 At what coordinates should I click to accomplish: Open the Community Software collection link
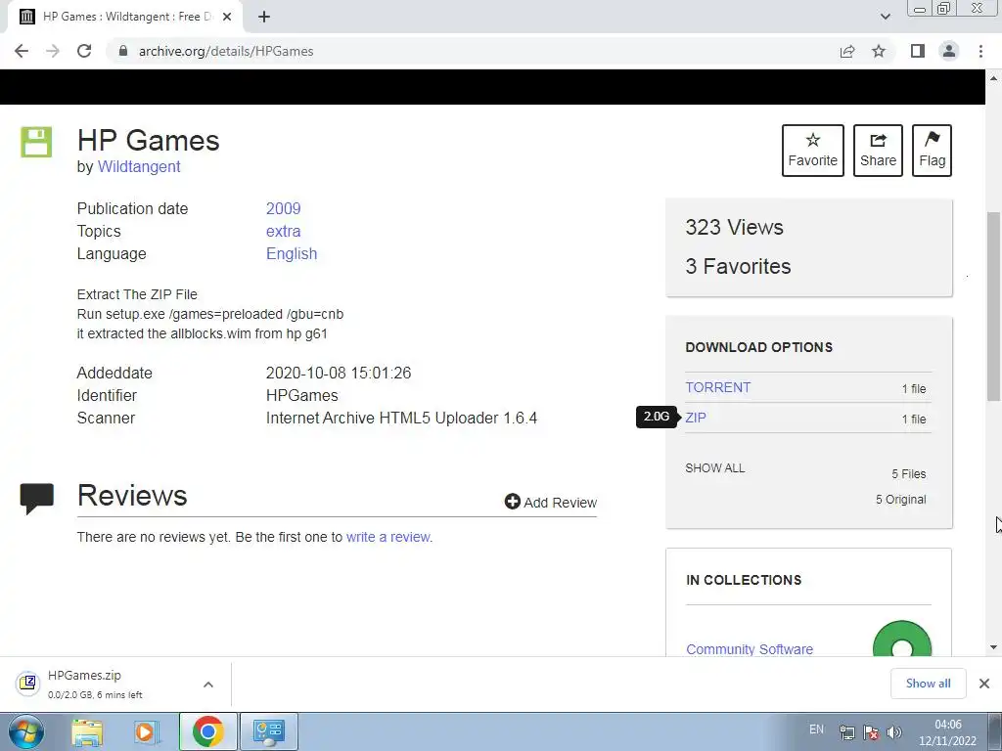tap(750, 649)
